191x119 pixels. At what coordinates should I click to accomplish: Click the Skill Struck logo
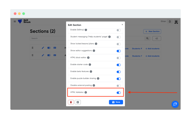click(x=24, y=21)
